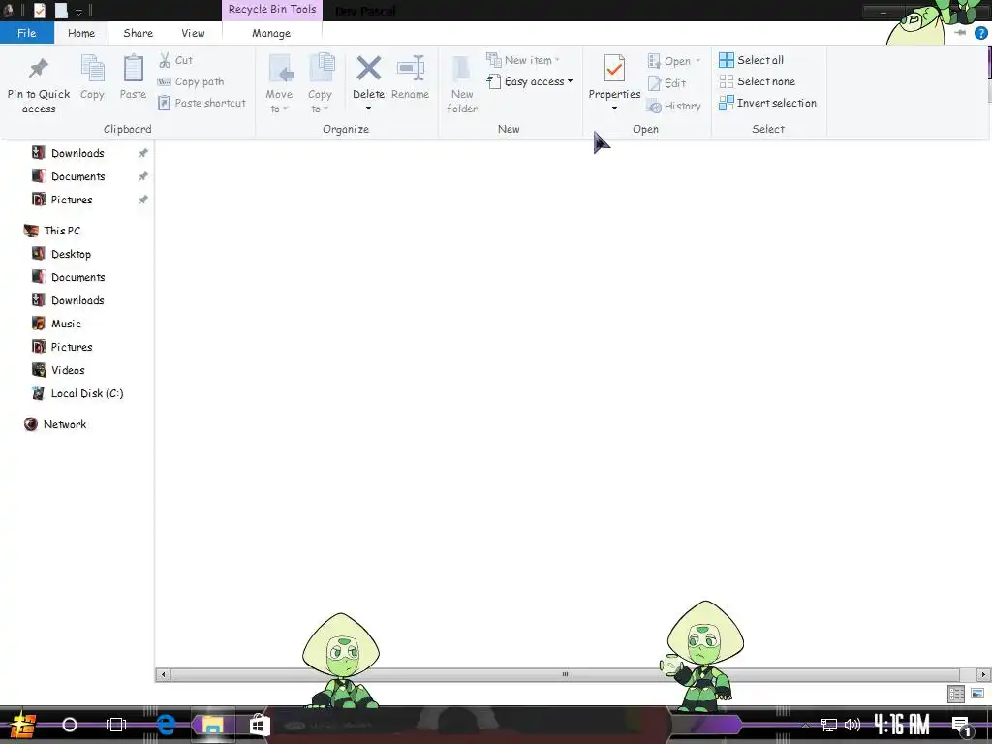Click File Explorer taskbar button
The image size is (992, 744).
coord(212,725)
